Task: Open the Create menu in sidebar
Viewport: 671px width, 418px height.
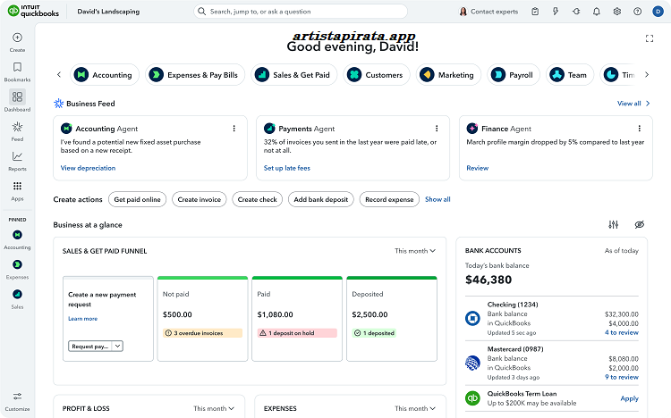Action: 17,42
